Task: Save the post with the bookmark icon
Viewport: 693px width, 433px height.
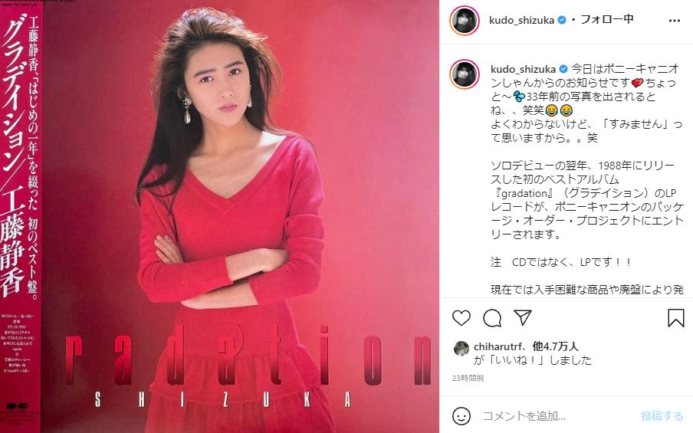Action: click(676, 318)
